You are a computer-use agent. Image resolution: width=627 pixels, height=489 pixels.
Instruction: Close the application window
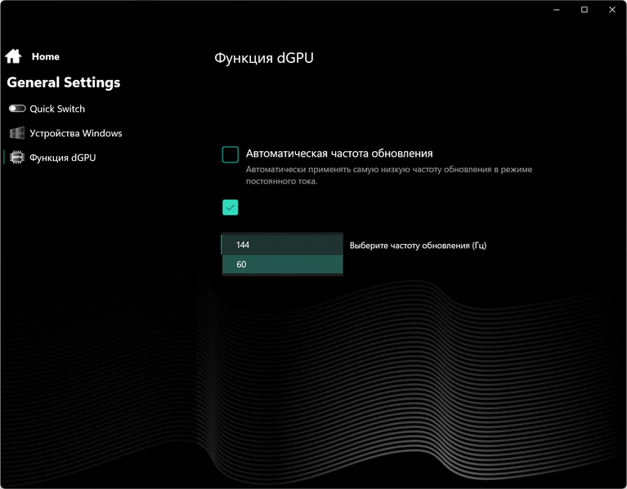[x=612, y=10]
